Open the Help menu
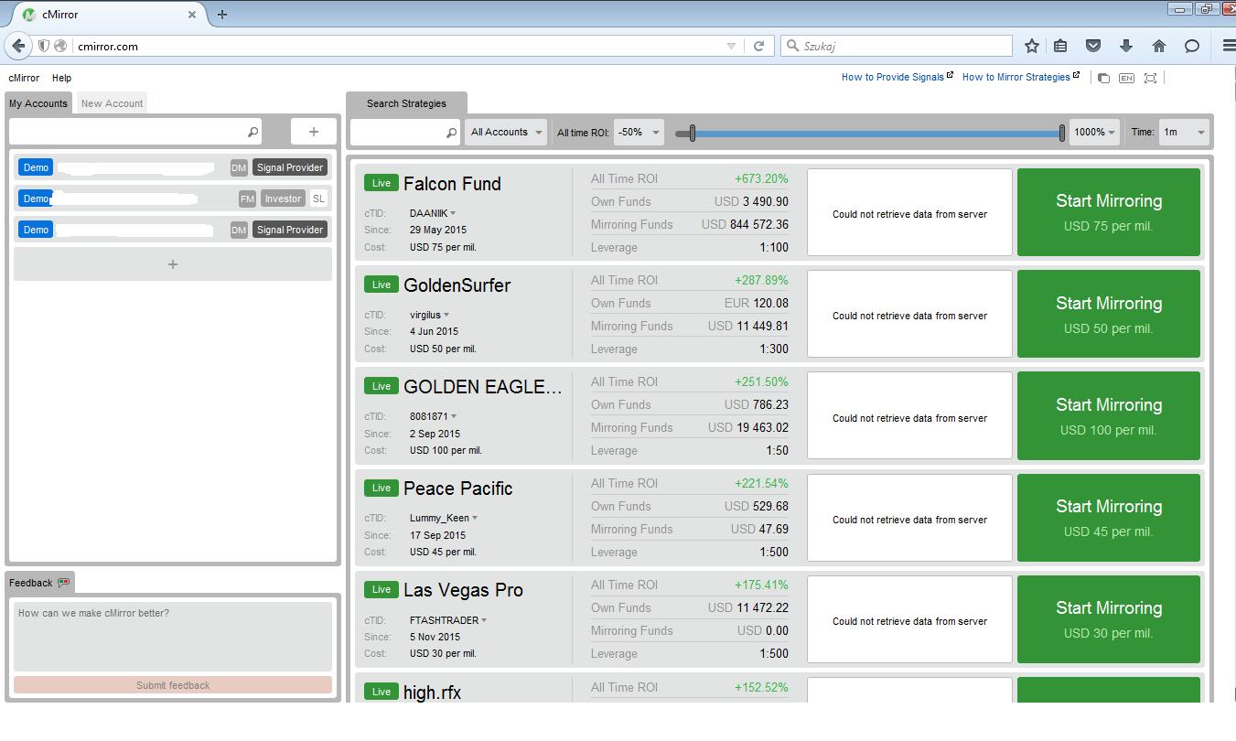The image size is (1236, 741). click(x=61, y=78)
